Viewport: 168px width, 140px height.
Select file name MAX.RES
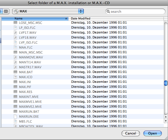click(x=26, y=92)
